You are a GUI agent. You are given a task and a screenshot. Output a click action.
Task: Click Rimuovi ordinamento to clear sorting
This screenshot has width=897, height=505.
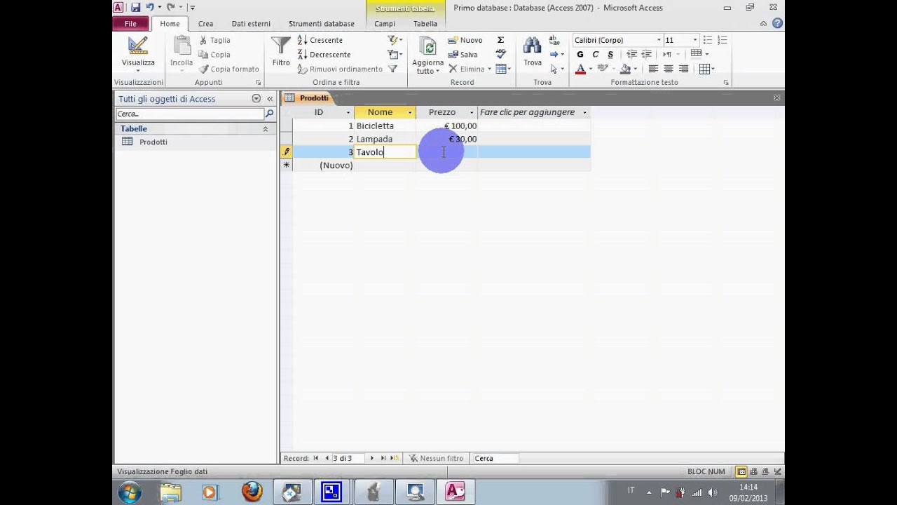tap(340, 69)
